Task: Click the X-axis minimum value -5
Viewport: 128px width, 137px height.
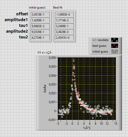Action: [58, 124]
